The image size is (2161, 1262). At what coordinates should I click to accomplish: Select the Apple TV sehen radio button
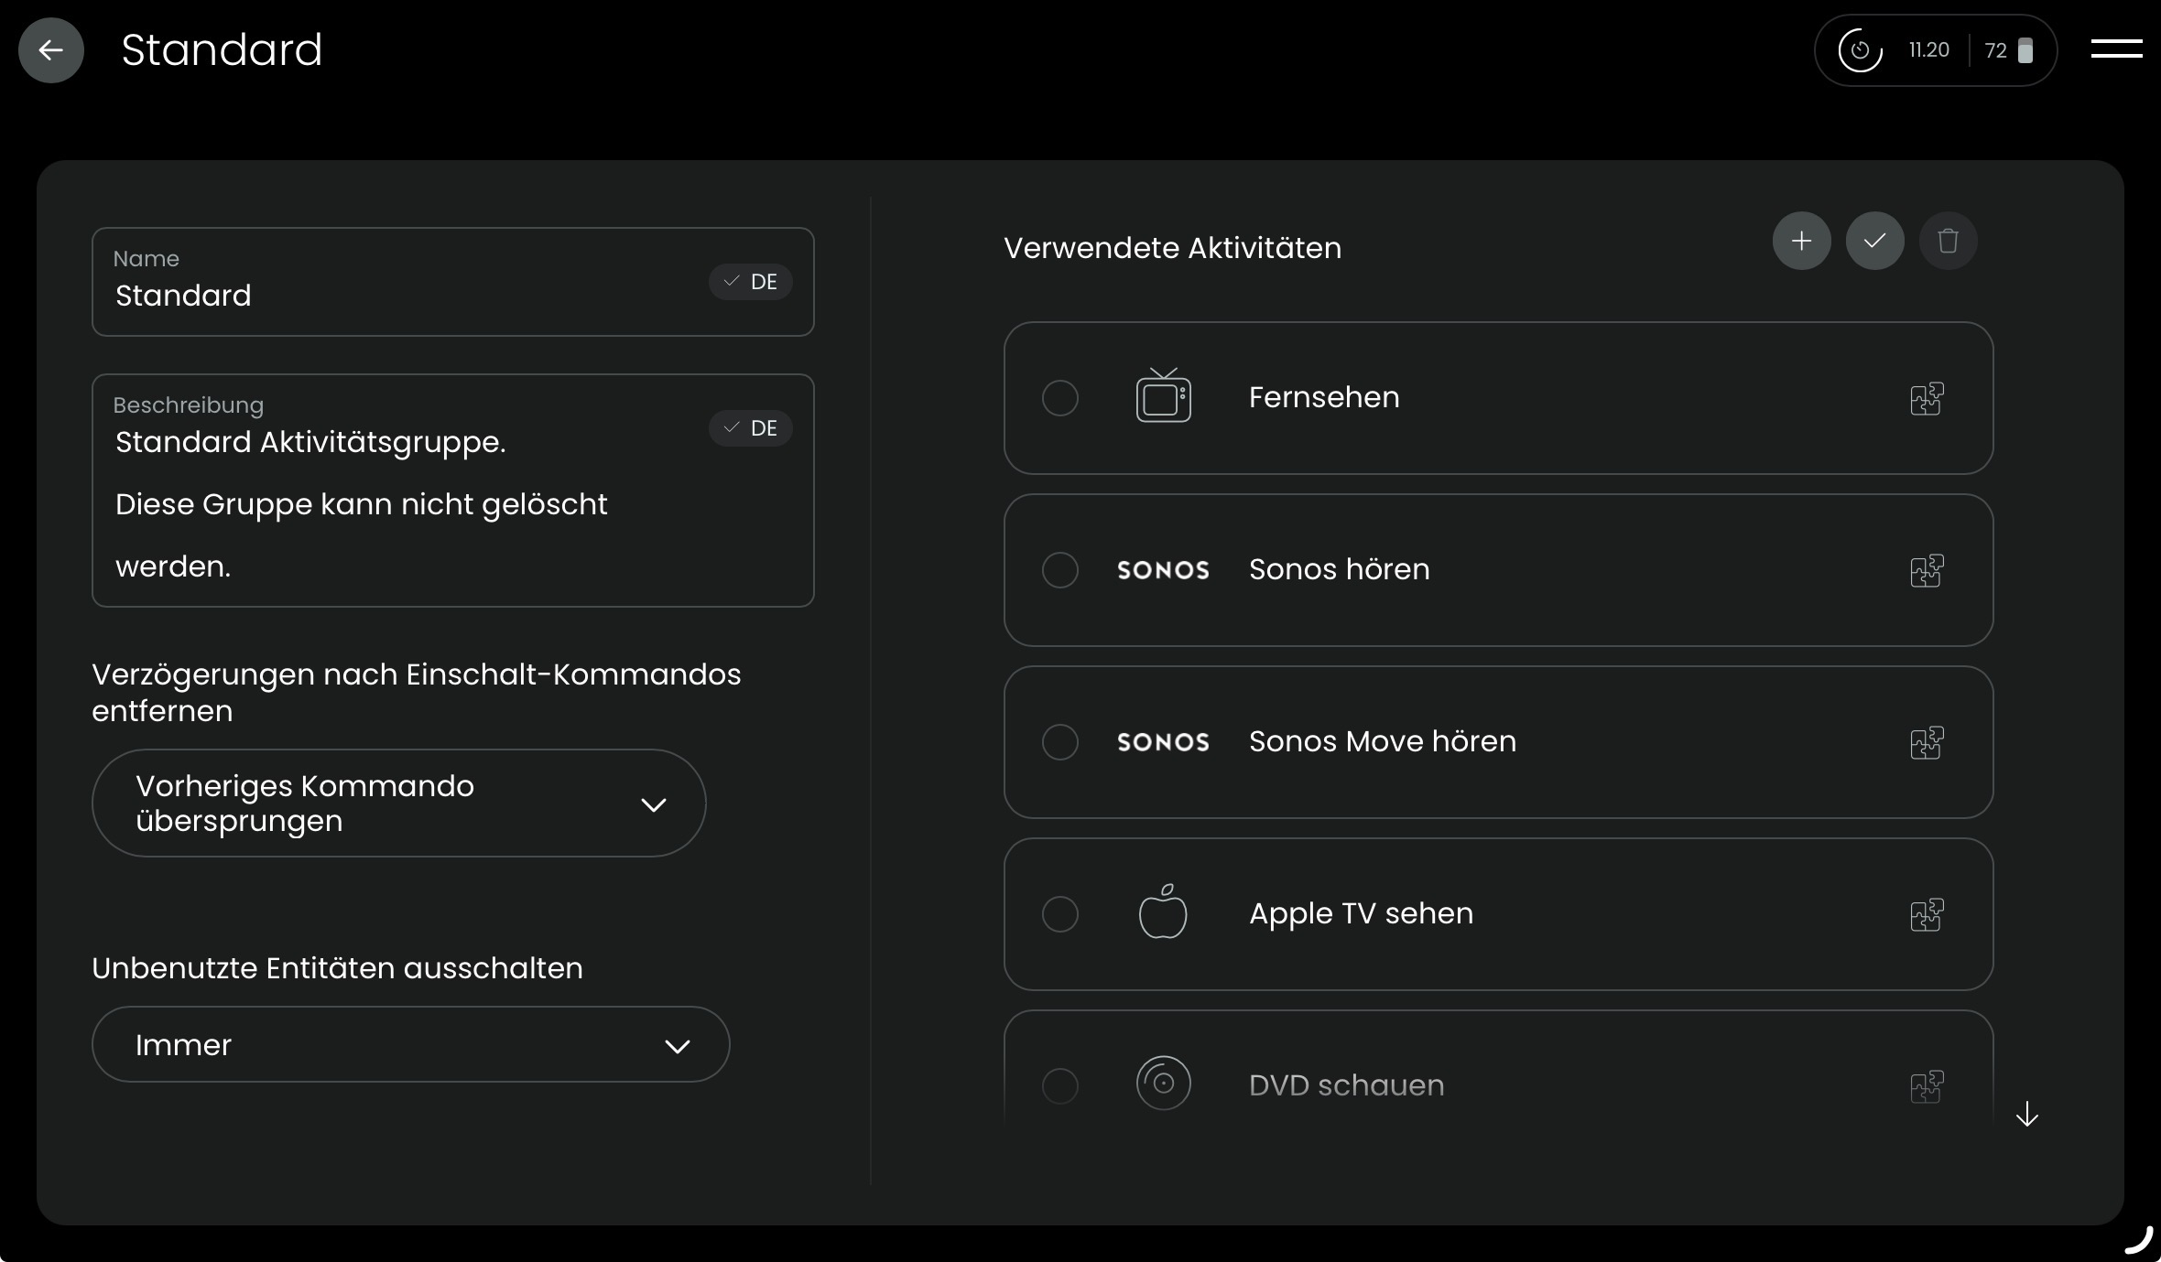coord(1059,914)
